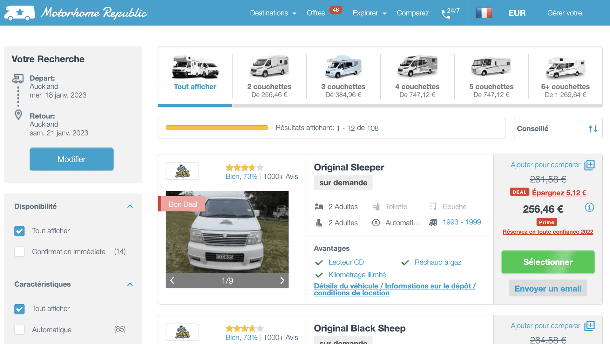Open the EUR currency selector
610x344 pixels.
(x=517, y=13)
